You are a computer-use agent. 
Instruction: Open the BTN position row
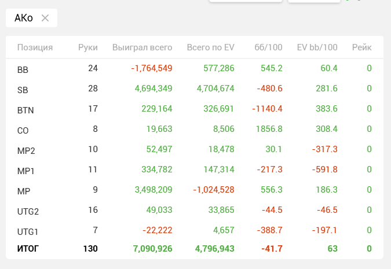(x=24, y=110)
